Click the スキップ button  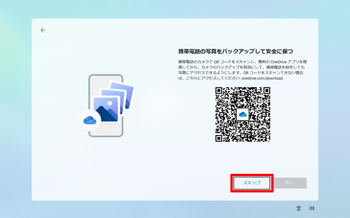pos(252,183)
